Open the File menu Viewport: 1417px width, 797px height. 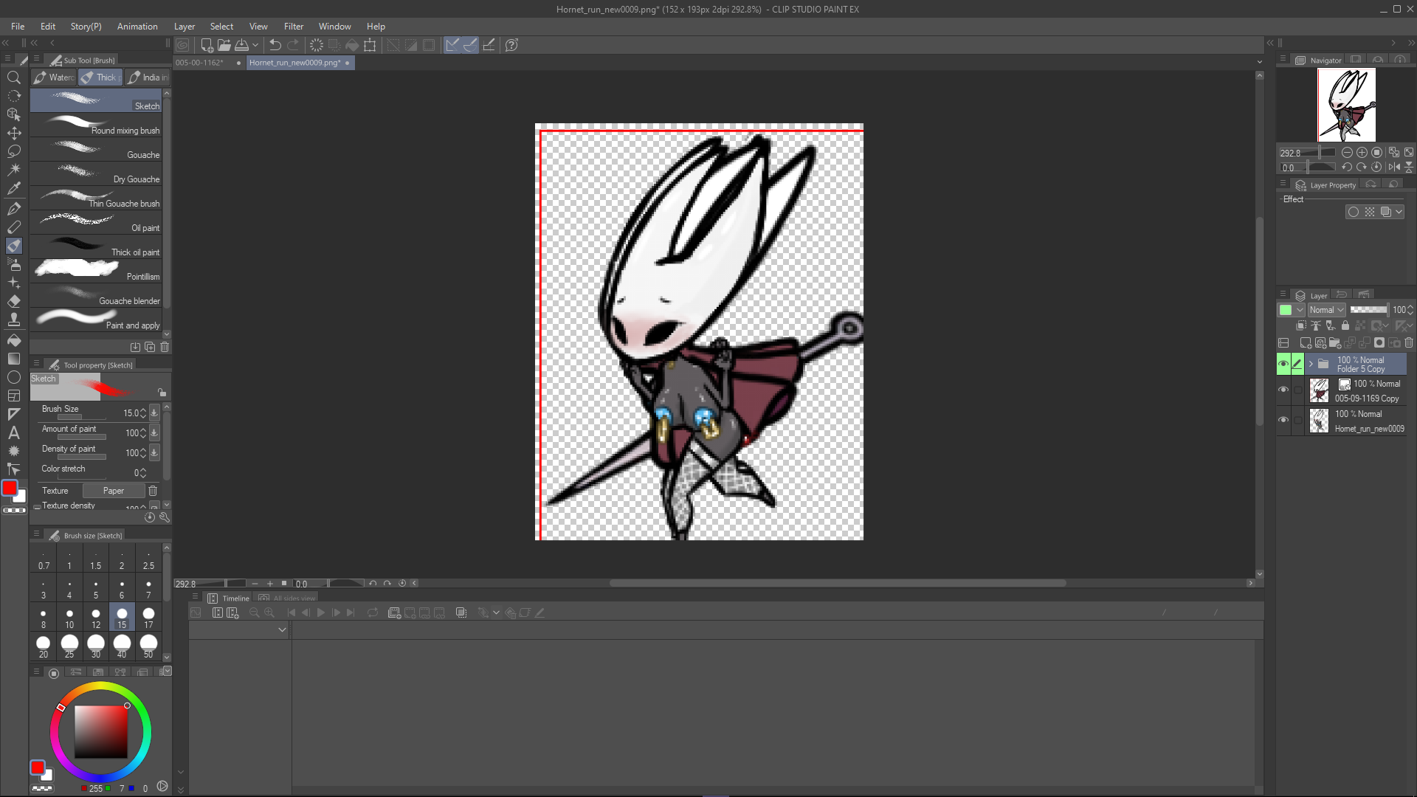tap(18, 27)
